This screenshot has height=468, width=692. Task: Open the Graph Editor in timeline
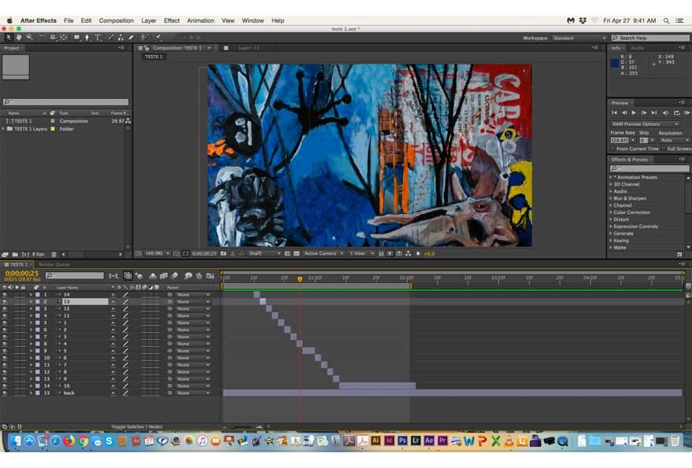(x=210, y=275)
